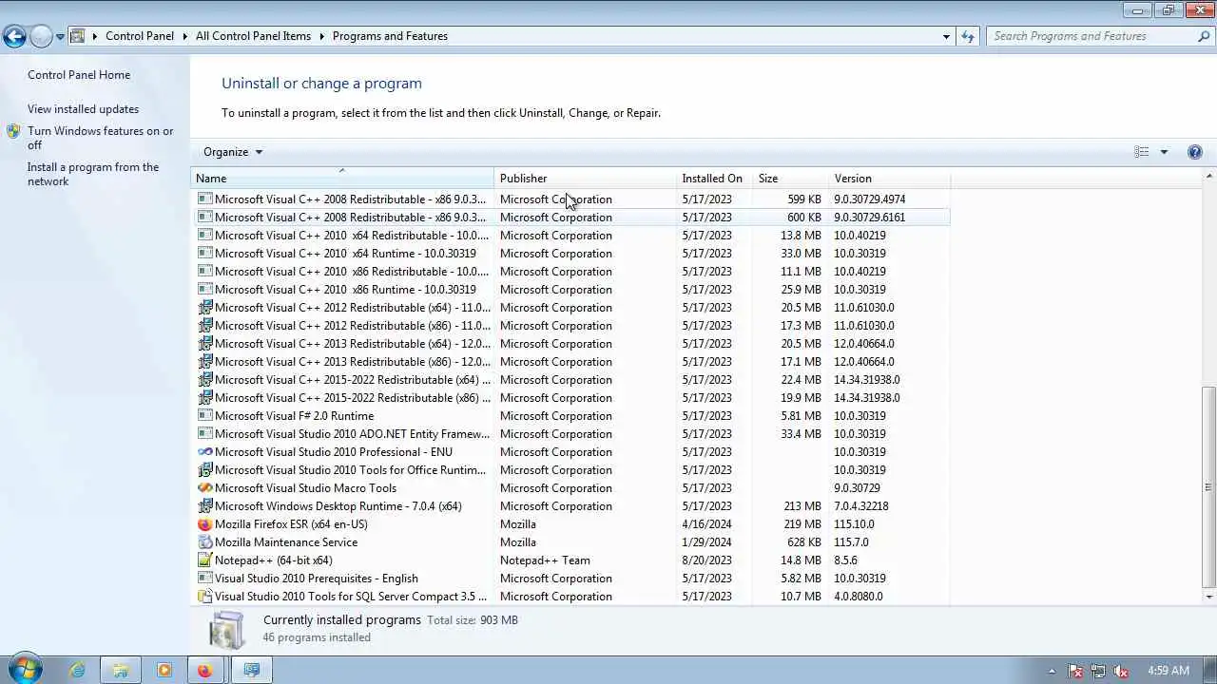Open the view options dropdown arrow
Image resolution: width=1217 pixels, height=684 pixels.
click(x=1164, y=152)
